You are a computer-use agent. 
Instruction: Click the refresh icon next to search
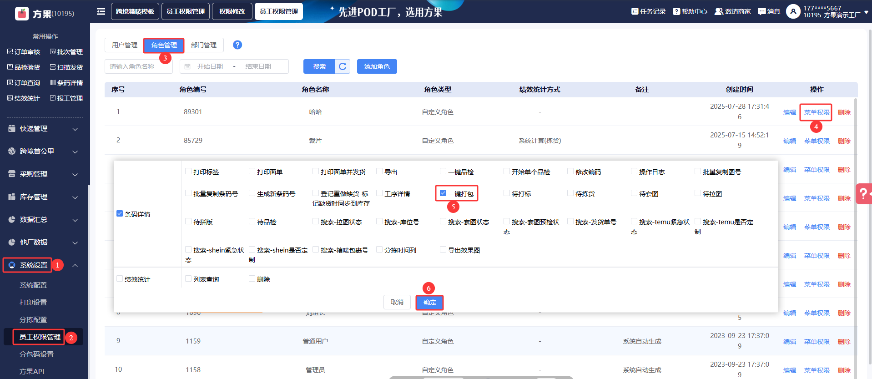[x=343, y=66]
